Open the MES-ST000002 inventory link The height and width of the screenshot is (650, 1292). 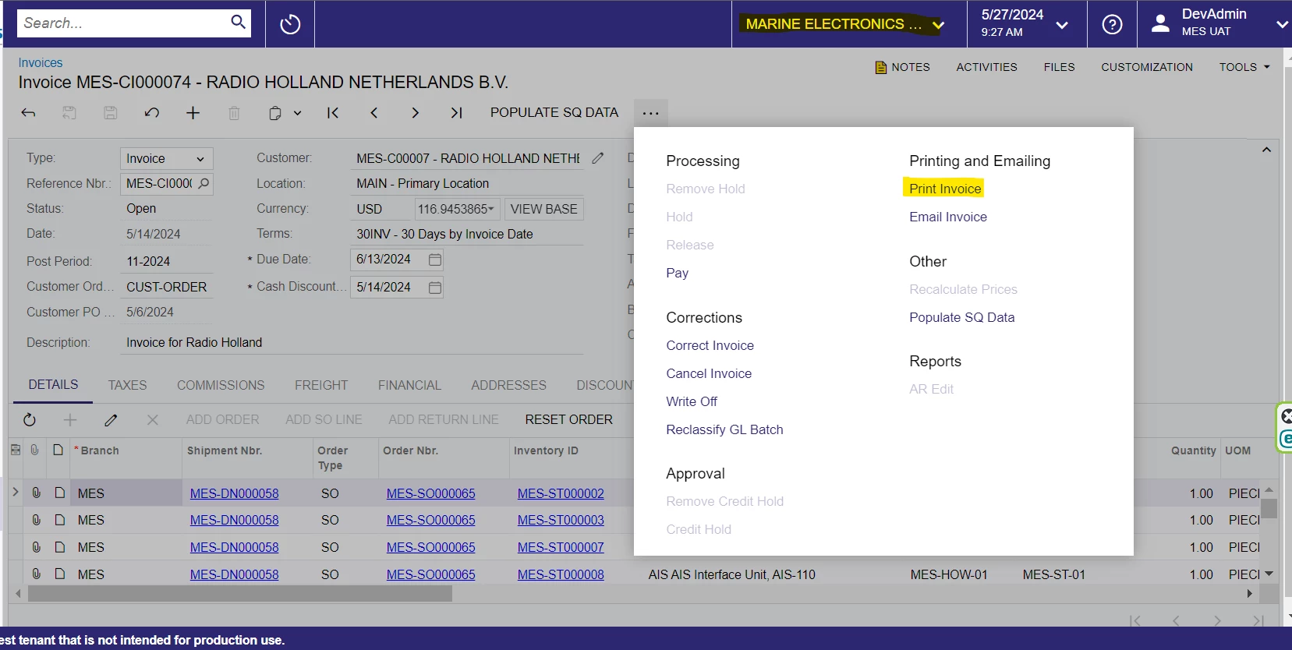(x=561, y=493)
